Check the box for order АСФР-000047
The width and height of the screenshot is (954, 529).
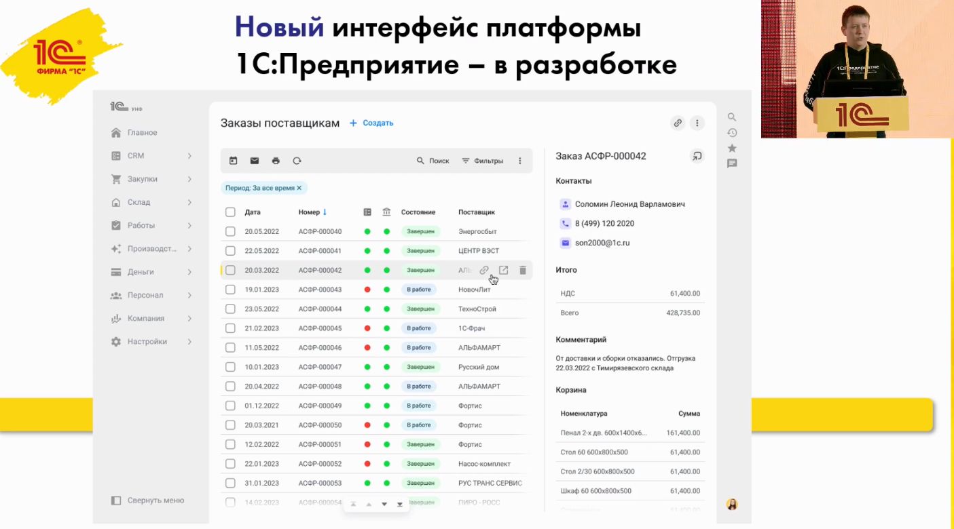coord(230,367)
